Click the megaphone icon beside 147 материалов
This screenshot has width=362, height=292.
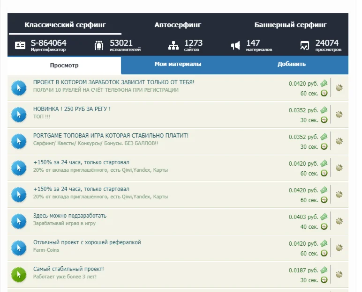coord(235,45)
